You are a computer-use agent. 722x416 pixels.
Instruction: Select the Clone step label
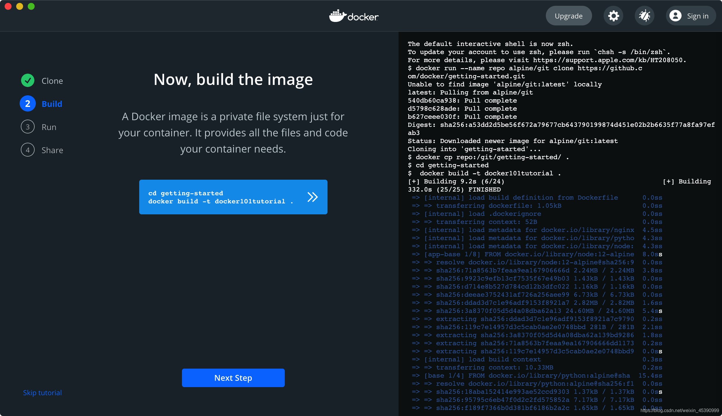pyautogui.click(x=52, y=81)
